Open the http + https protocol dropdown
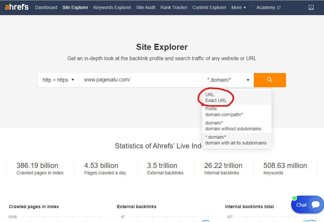This screenshot has height=222, width=324. (59, 80)
